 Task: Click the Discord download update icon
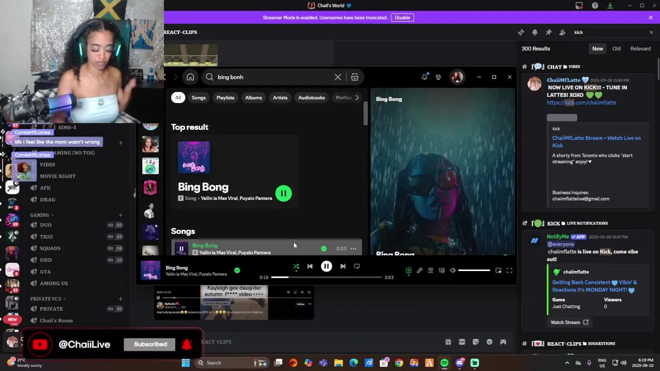coord(610,6)
